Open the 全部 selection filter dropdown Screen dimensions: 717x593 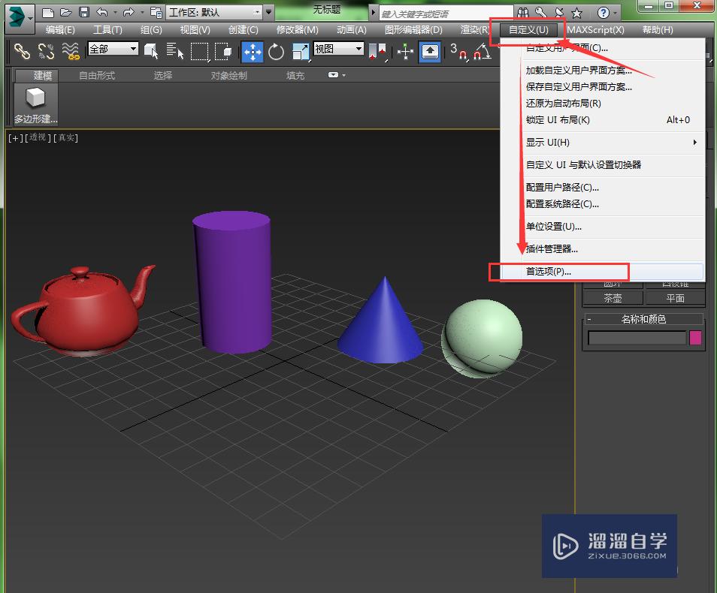point(113,49)
